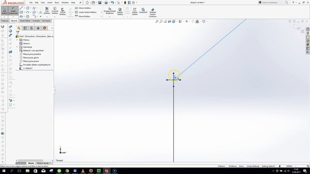The image size is (310, 174).
Task: Click the Windows Start button
Action: (x=4, y=171)
